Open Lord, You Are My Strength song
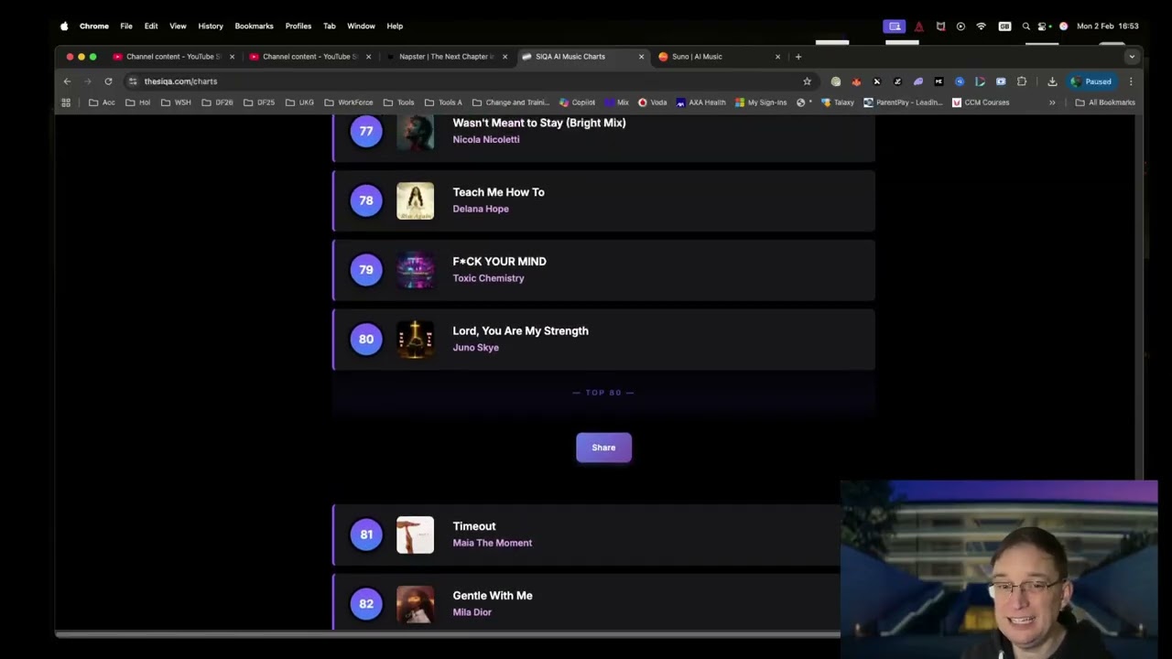Screen dimensions: 1172x659 (x=520, y=331)
